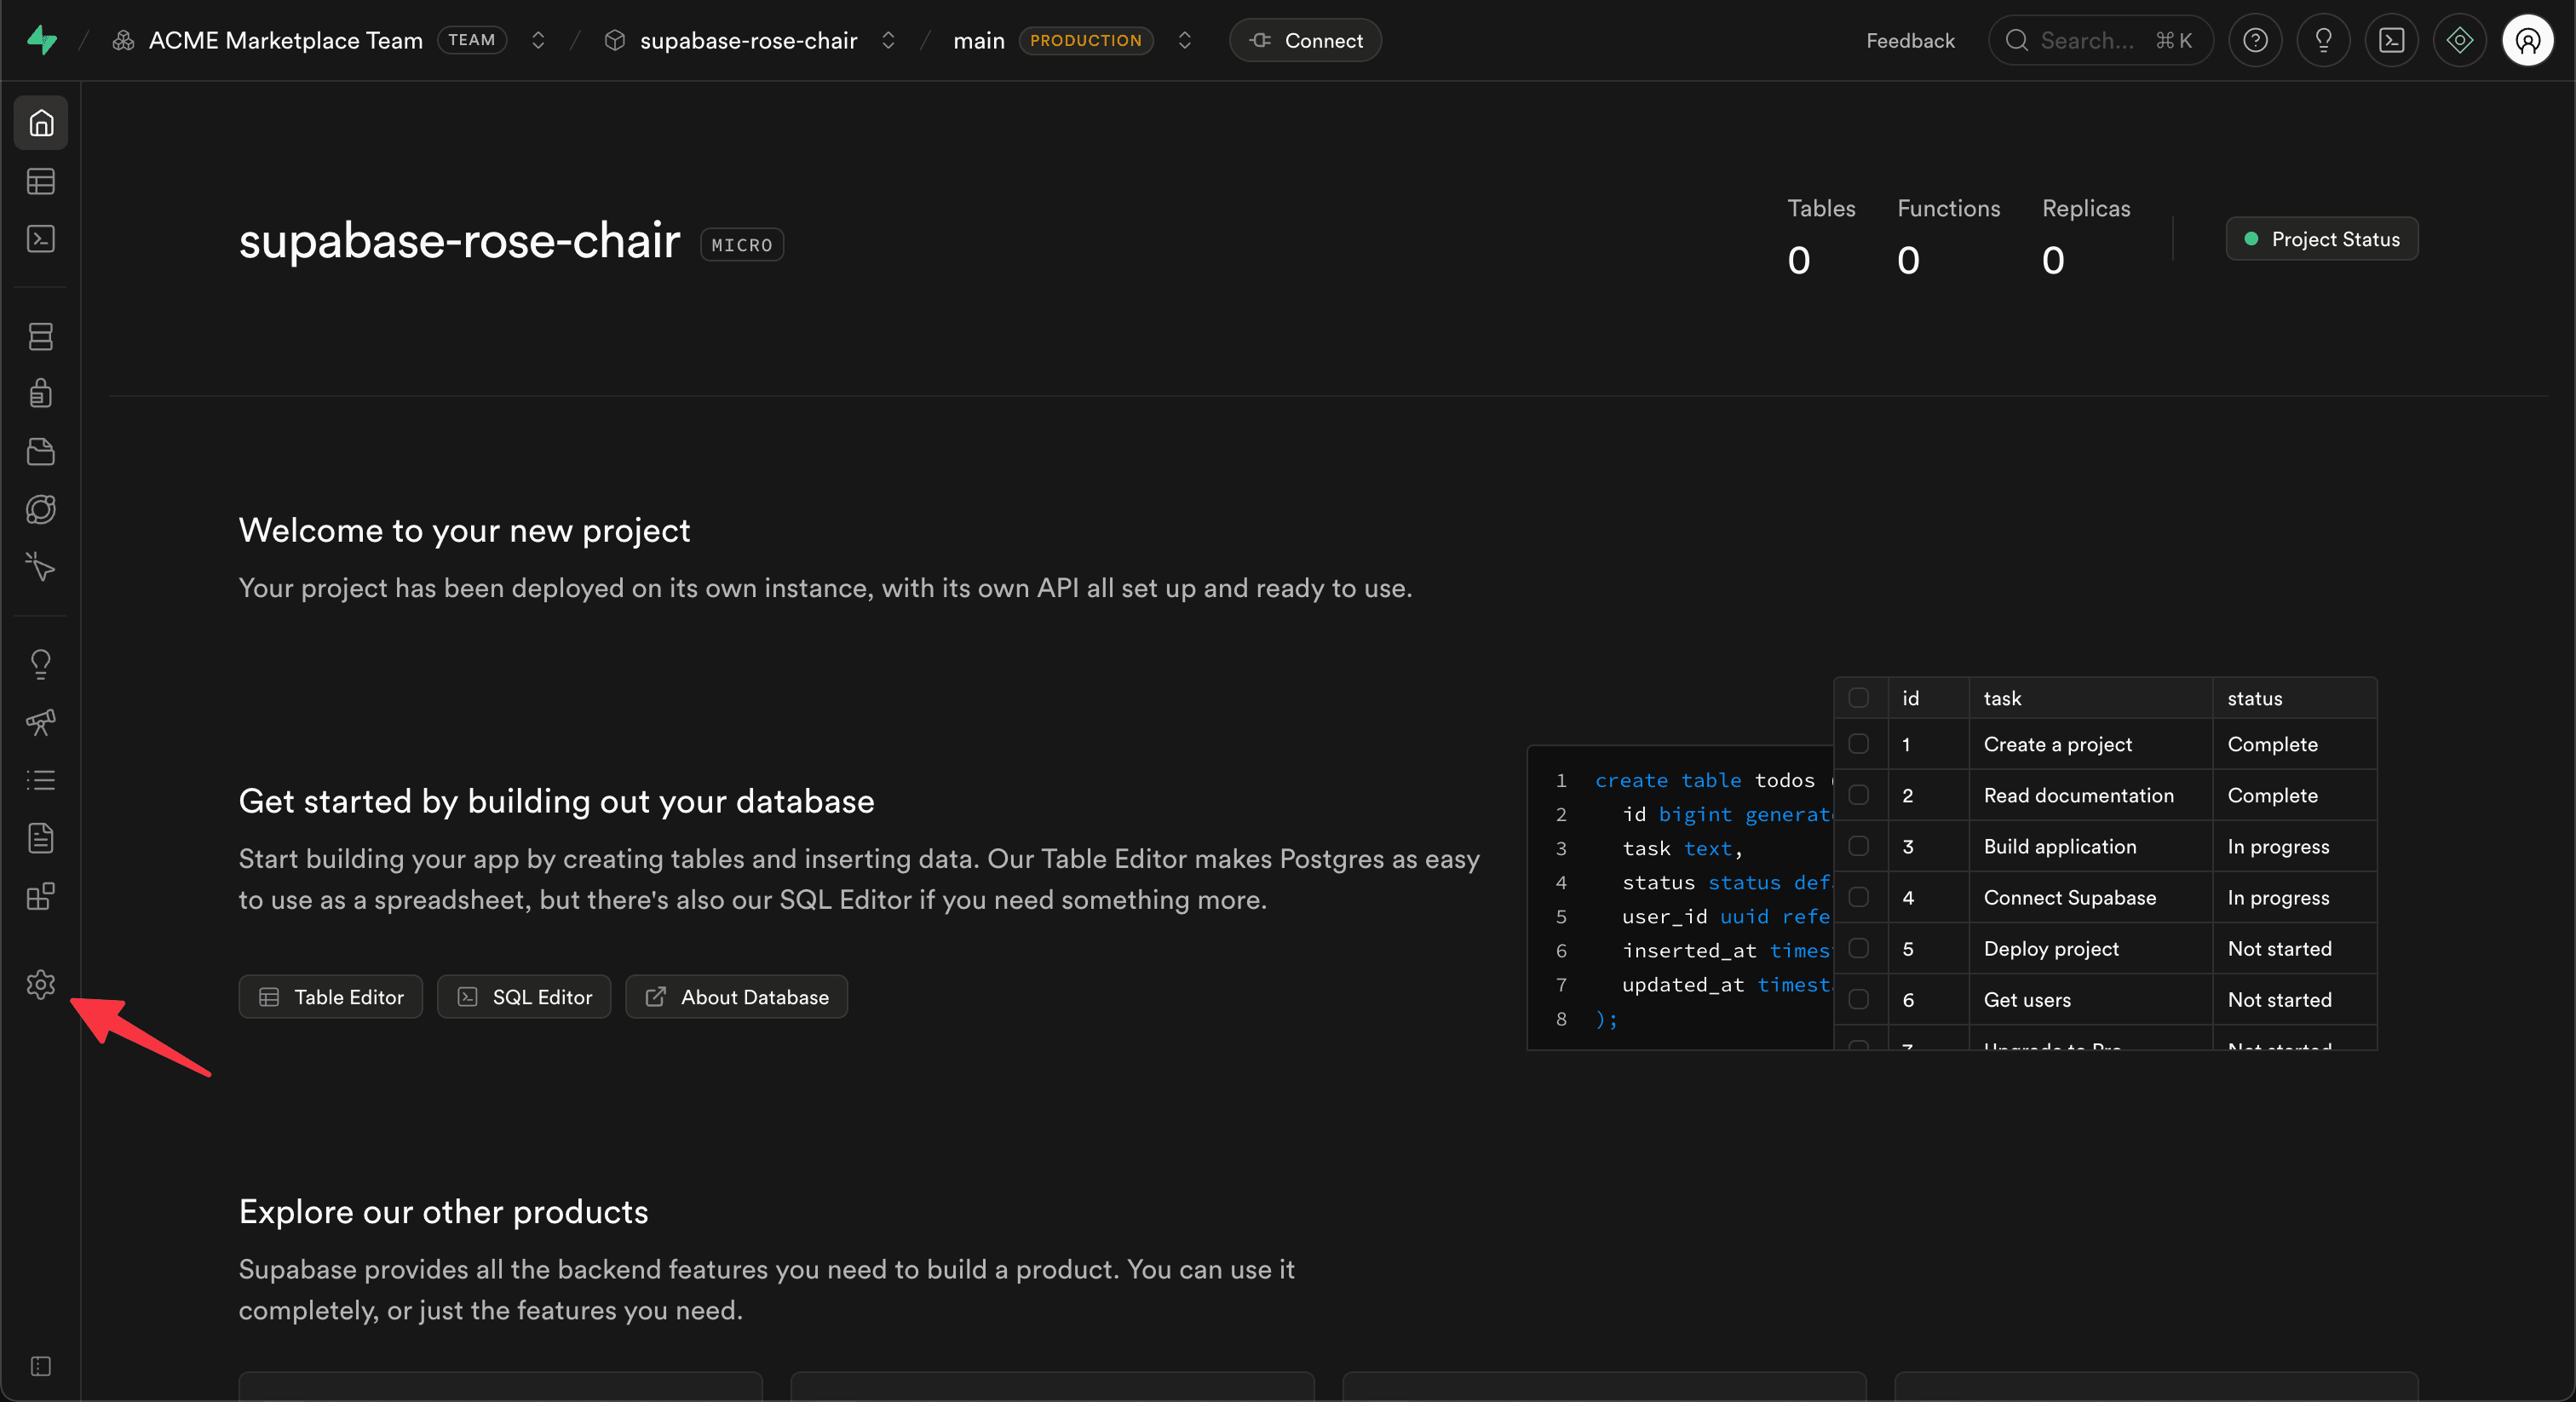Check the 'Create a project' row checkbox
2576x1402 pixels.
pos(1858,744)
